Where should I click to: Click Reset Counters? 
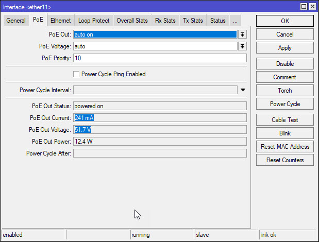click(x=285, y=160)
